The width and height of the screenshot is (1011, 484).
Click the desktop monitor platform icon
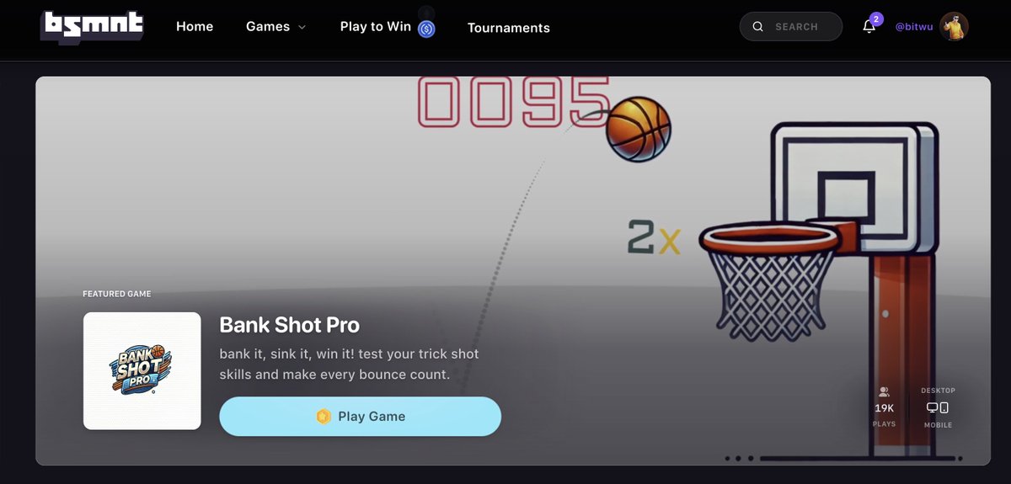pyautogui.click(x=932, y=407)
